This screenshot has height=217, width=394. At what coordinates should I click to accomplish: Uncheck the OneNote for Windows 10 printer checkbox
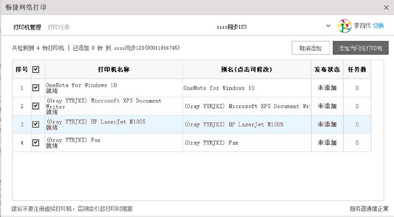(35, 87)
